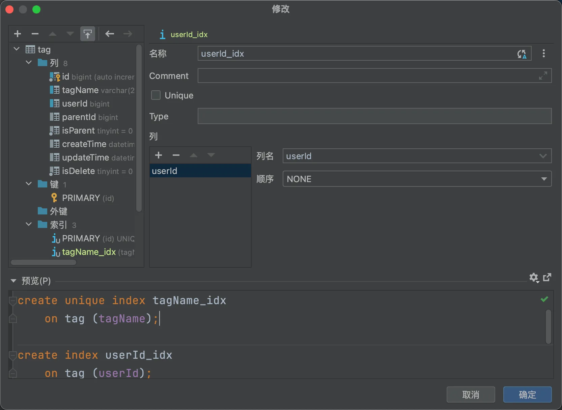This screenshot has height=410, width=562.
Task: Open preview in external editor
Action: pyautogui.click(x=547, y=277)
